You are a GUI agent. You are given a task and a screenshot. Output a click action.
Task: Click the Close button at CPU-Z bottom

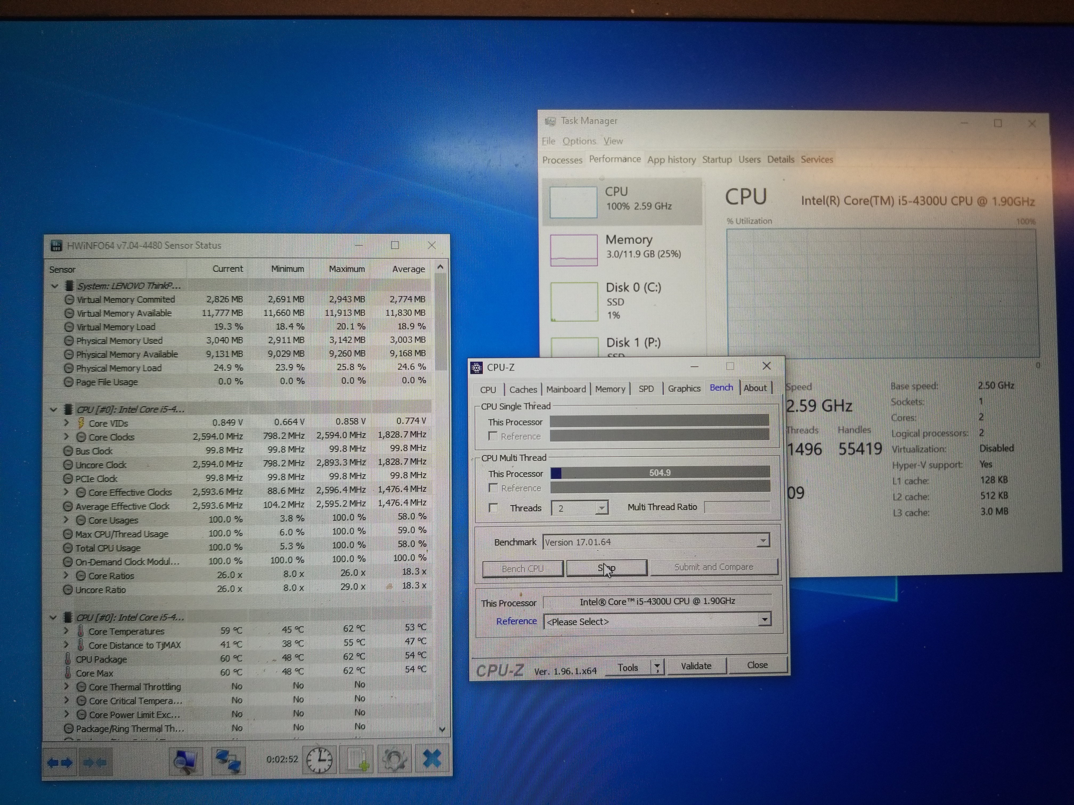(x=757, y=665)
